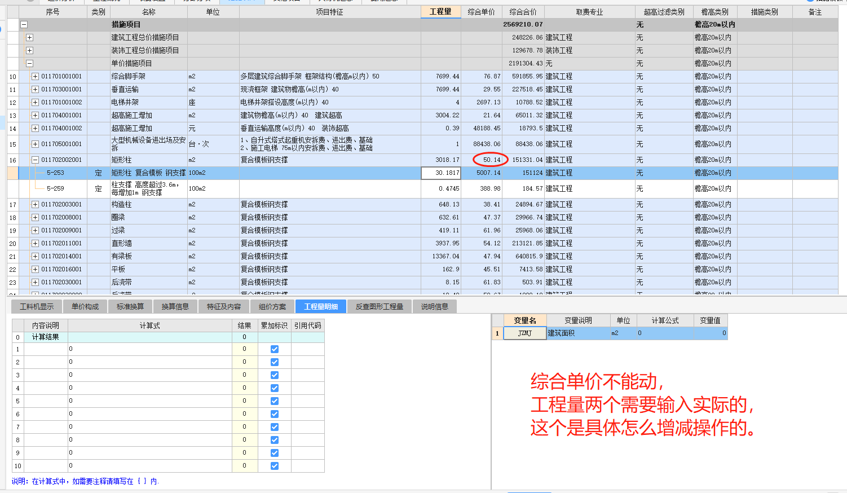Click the 计算结果 row in quantity detail table
This screenshot has height=493, width=847.
(x=168, y=337)
